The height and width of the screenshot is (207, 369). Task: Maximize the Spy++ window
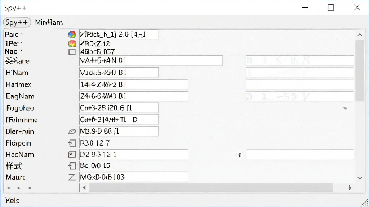[331, 8]
